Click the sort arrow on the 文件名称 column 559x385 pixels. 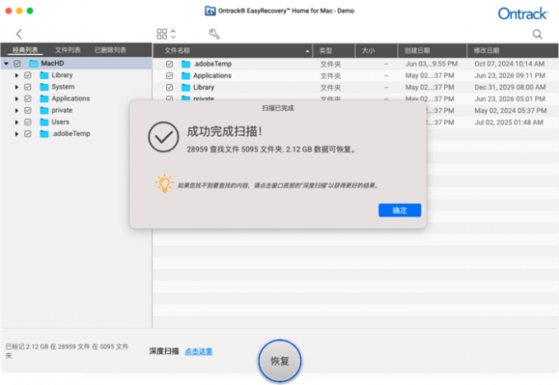click(x=307, y=51)
